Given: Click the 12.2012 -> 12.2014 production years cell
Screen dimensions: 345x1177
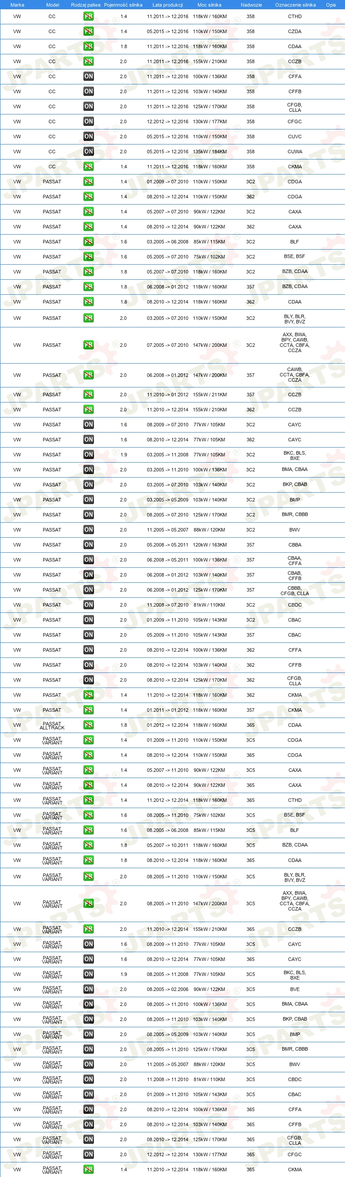Looking at the screenshot, I should [168, 1154].
